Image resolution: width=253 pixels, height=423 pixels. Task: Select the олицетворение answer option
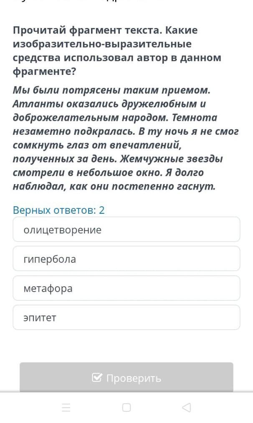pyautogui.click(x=126, y=229)
